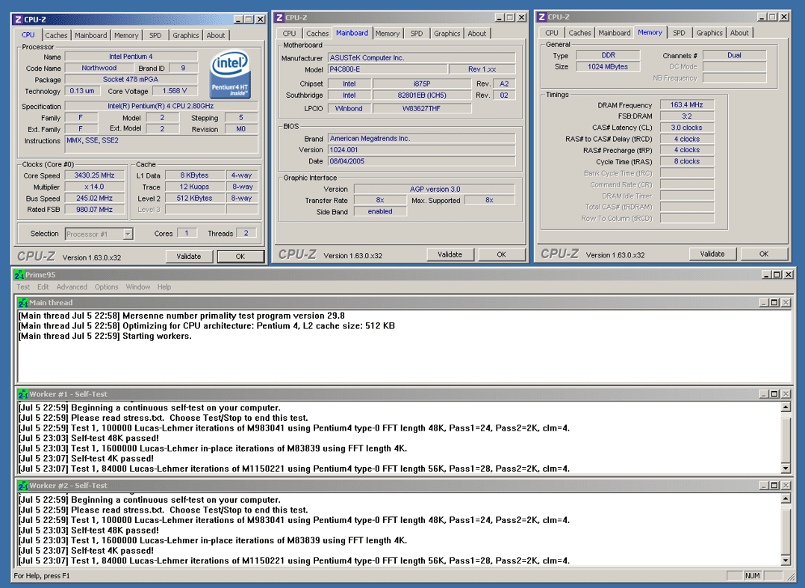Viewport: 805px width, 588px height.
Task: Click the motherboard model P4C800-E field
Action: pos(387,69)
